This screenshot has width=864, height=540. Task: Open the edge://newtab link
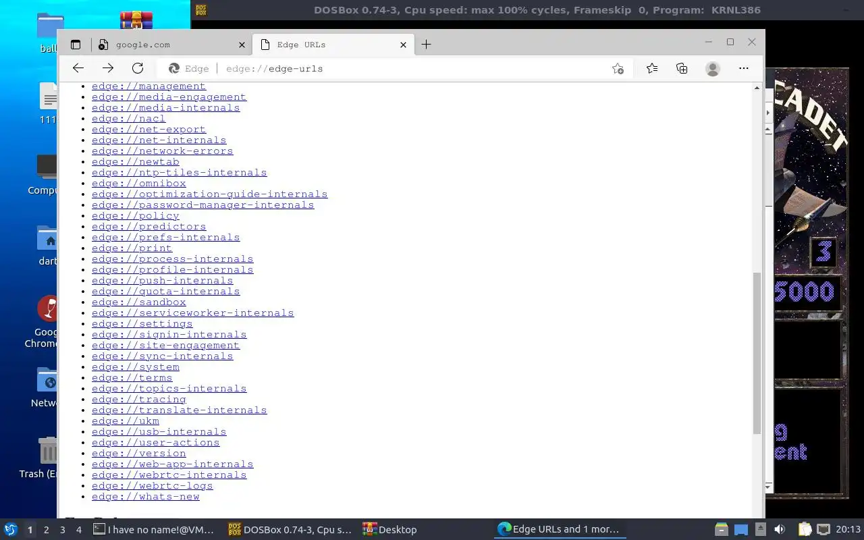135,161
